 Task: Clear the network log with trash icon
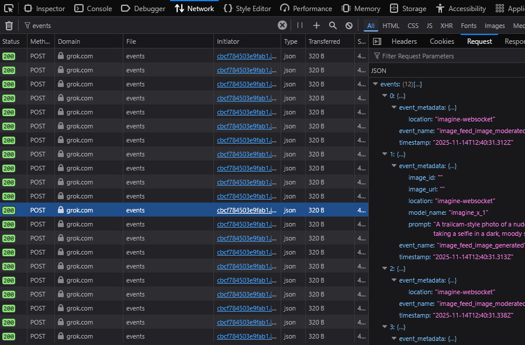coord(9,26)
